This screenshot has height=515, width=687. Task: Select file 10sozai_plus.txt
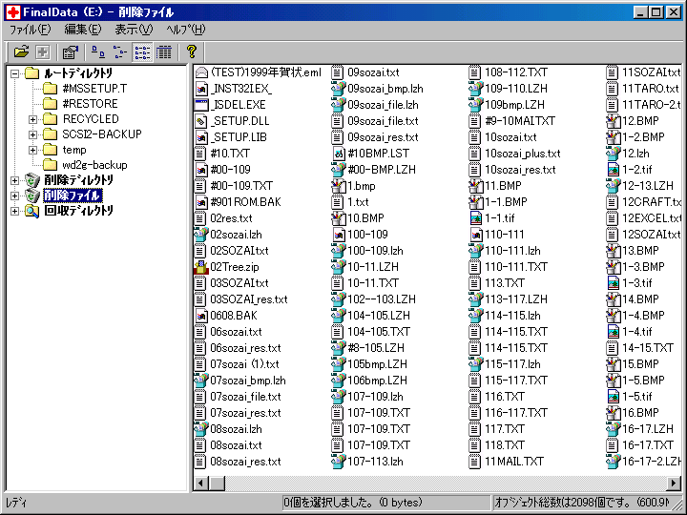[x=522, y=154]
